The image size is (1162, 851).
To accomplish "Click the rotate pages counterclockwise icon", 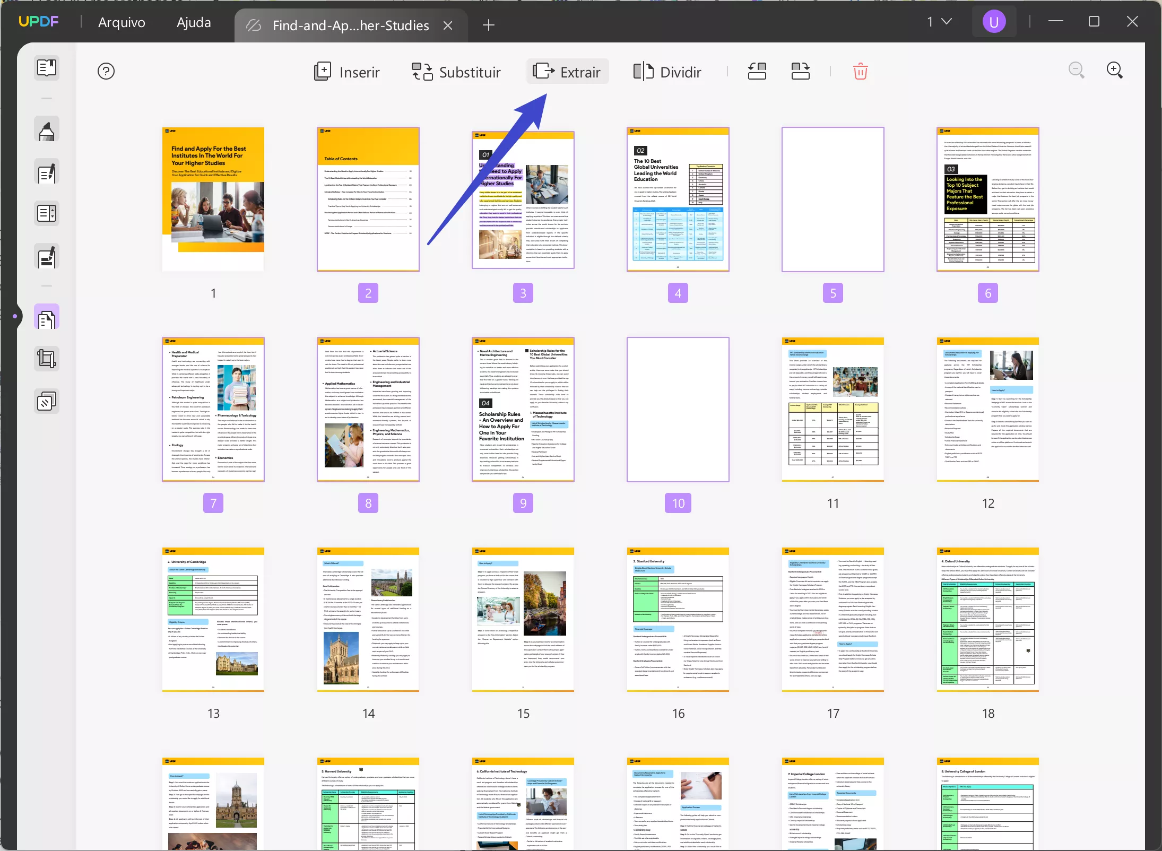I will (757, 71).
